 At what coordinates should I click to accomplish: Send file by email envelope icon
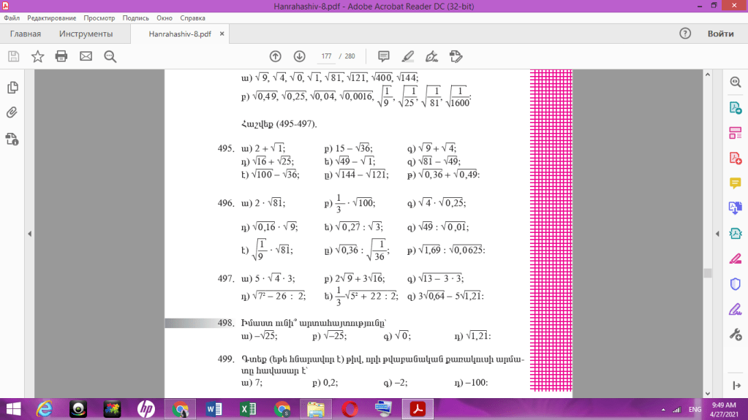[86, 56]
